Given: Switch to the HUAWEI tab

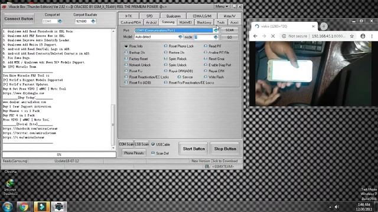Looking at the screenshot, I should 185,22.
